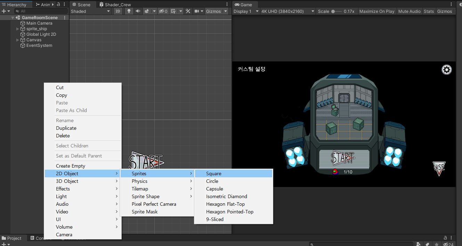The width and height of the screenshot is (462, 246).
Task: Open the 4K UHD resolution dropdown
Action: (287, 11)
